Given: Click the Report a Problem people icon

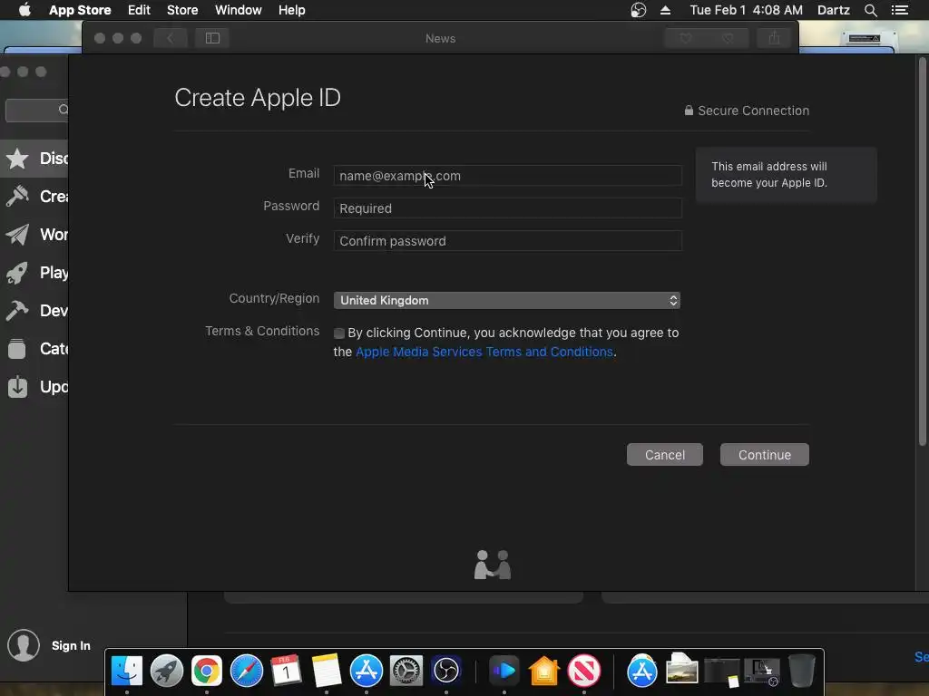Looking at the screenshot, I should [493, 565].
